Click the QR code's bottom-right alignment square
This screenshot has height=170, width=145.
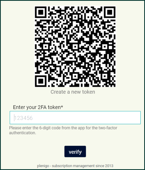105,76
